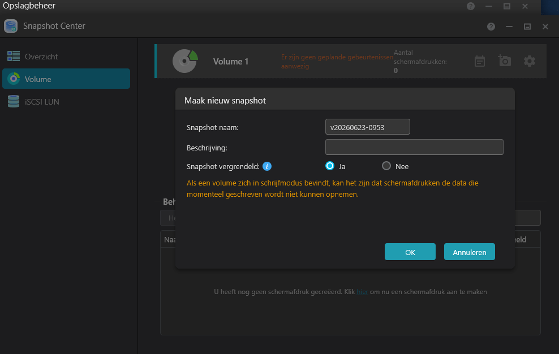Viewport: 559px width, 354px height.
Task: Click the Snapshot Center app icon
Action: (x=11, y=26)
